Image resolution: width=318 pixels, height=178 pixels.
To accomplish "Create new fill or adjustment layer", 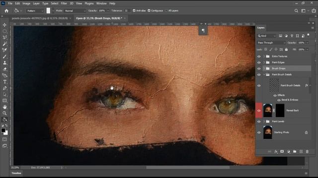I will (288, 152).
